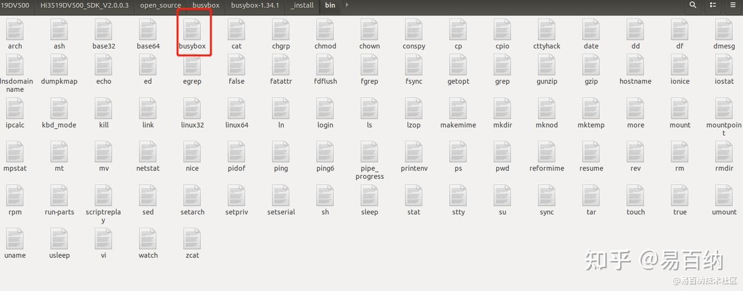Click the hostname file icon
Screen dimensions: 743x291
[636, 65]
